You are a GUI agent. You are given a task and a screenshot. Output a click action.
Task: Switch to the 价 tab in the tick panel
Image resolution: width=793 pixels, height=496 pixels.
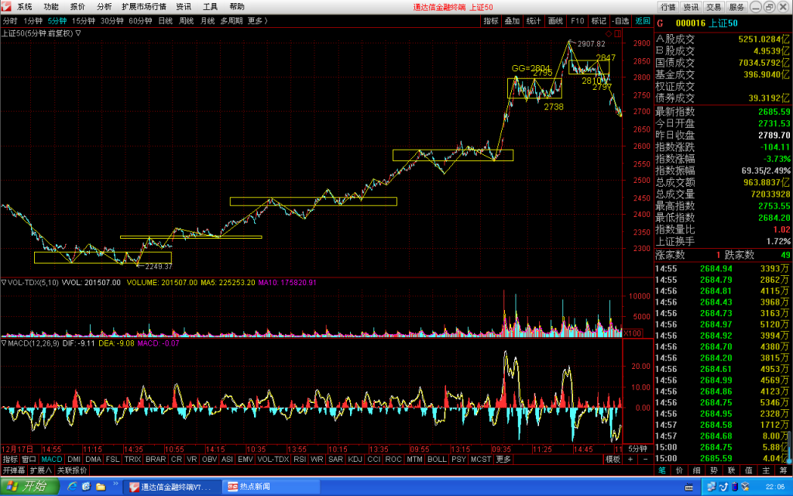tap(679, 470)
